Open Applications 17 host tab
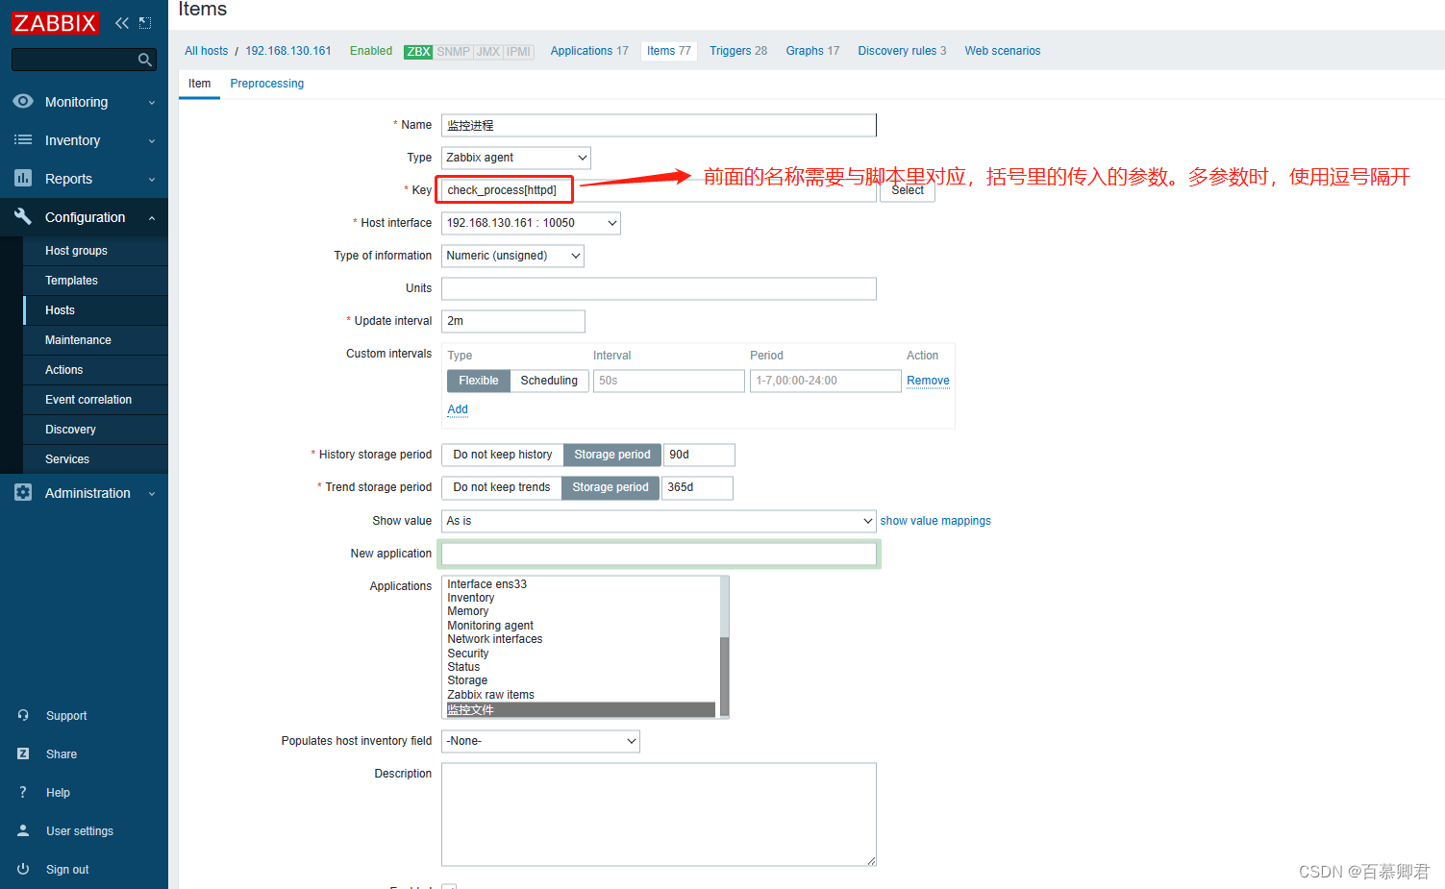The width and height of the screenshot is (1445, 889). click(589, 51)
